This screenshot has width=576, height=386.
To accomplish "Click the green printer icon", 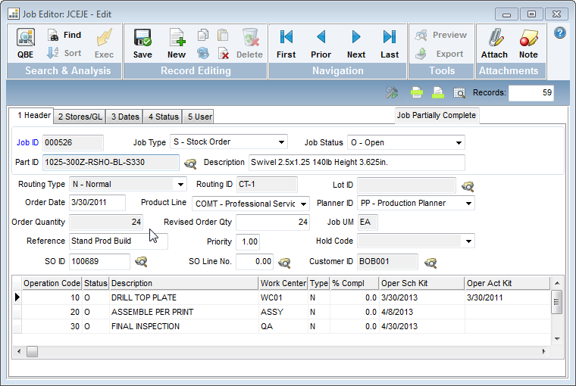I will point(417,92).
